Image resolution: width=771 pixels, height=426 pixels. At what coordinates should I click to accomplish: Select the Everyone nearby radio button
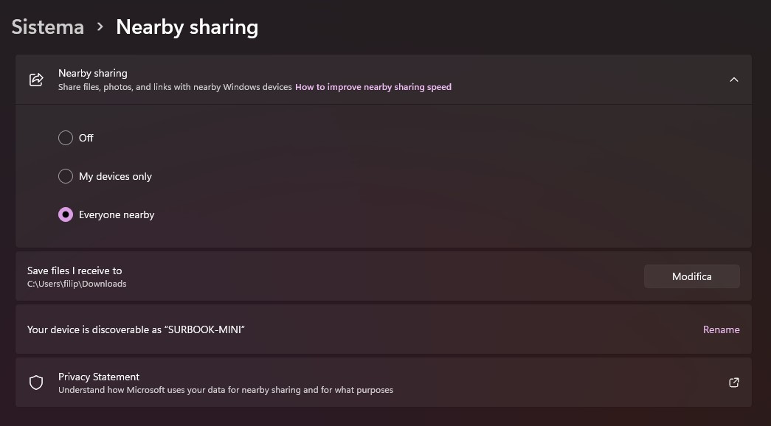[x=66, y=214]
